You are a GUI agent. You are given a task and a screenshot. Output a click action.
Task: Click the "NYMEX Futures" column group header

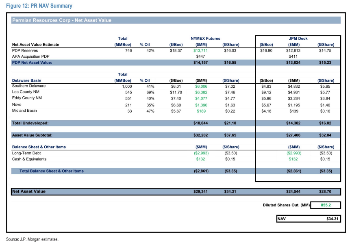click(x=205, y=39)
